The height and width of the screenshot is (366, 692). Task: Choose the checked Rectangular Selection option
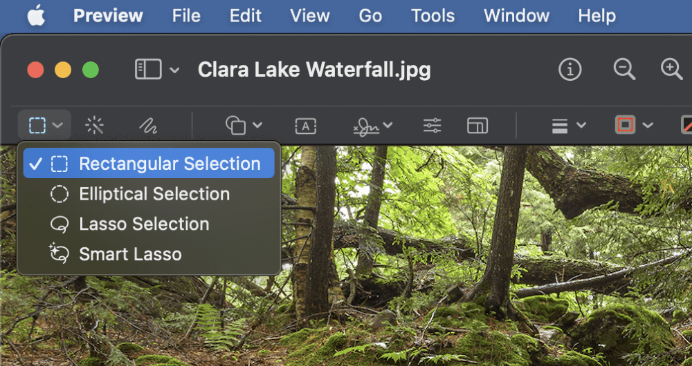coord(149,164)
